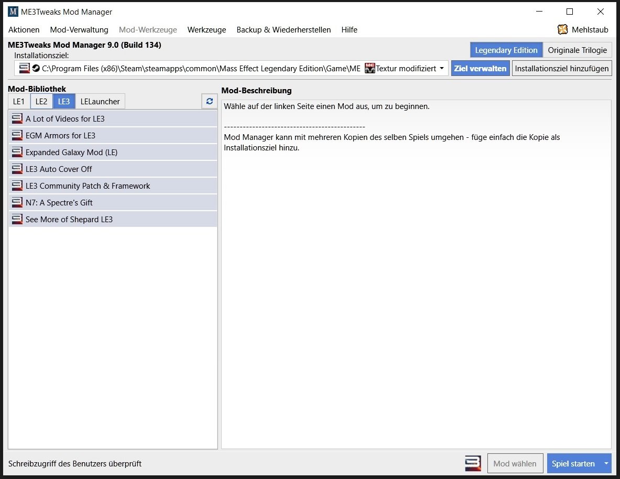Click the MEM texture modified icon
Screen dimensions: 620x479
pos(369,69)
